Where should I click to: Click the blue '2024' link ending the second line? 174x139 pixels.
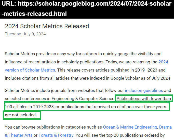coord(163,62)
